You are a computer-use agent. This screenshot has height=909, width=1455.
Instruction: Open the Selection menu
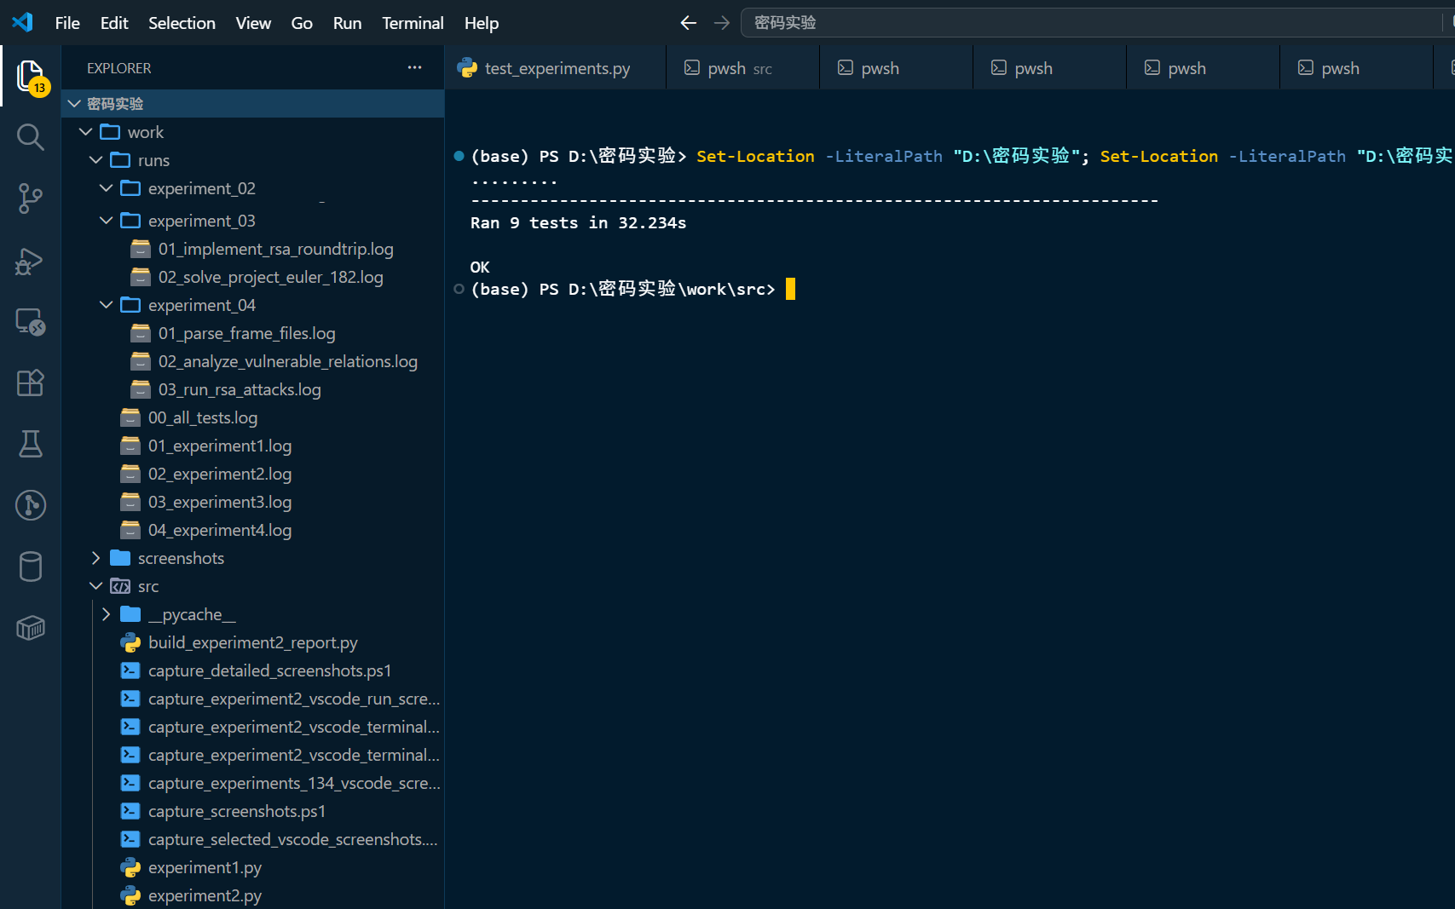(x=182, y=23)
